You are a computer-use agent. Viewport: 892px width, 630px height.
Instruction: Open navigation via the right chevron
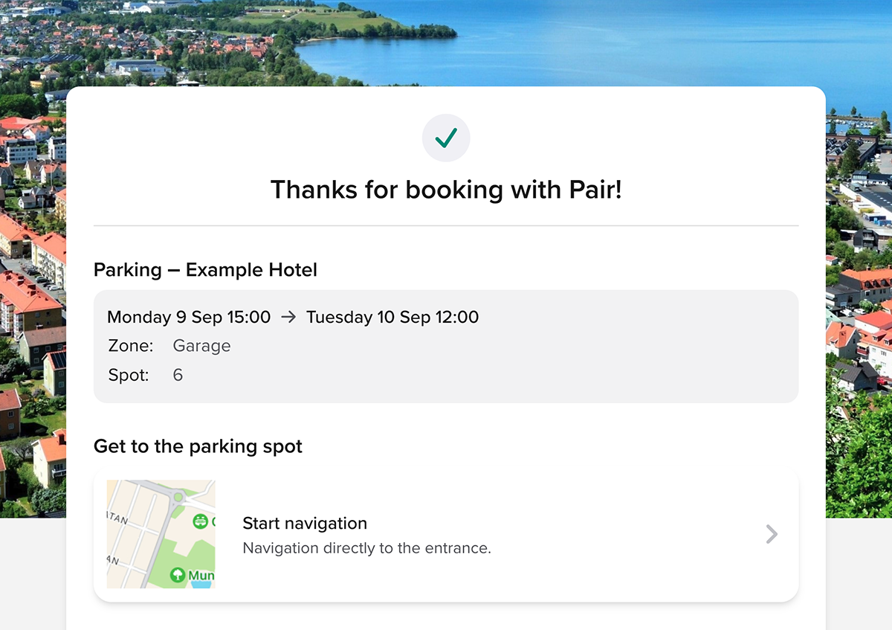tap(772, 534)
